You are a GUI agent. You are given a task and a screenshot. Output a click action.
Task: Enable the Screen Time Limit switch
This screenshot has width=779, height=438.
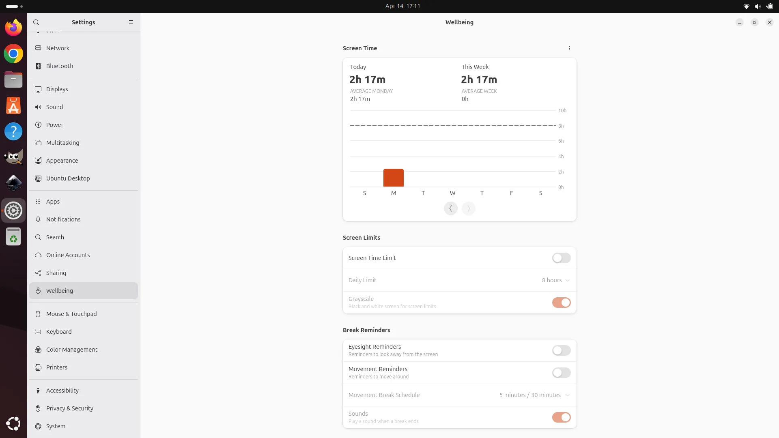pyautogui.click(x=561, y=258)
